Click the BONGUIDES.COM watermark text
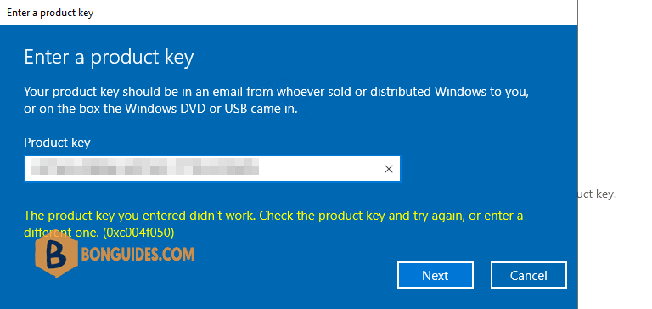 (x=138, y=254)
